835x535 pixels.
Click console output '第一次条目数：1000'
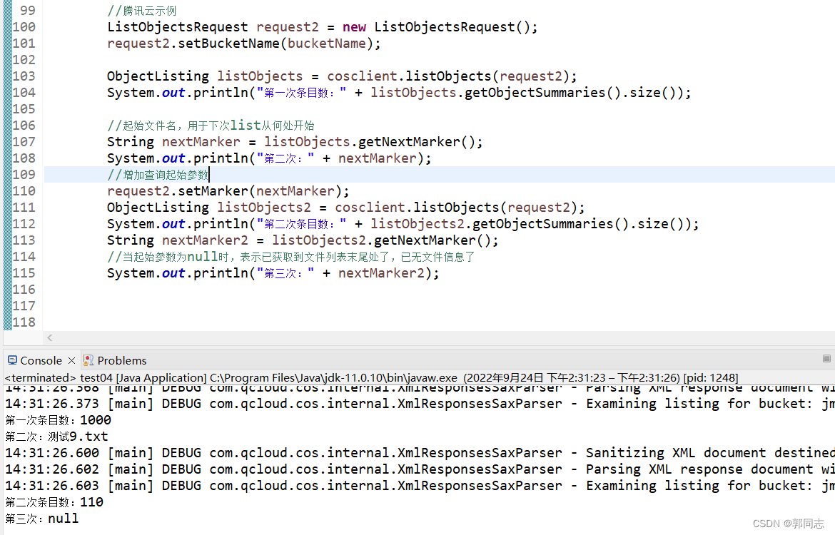pyautogui.click(x=58, y=420)
